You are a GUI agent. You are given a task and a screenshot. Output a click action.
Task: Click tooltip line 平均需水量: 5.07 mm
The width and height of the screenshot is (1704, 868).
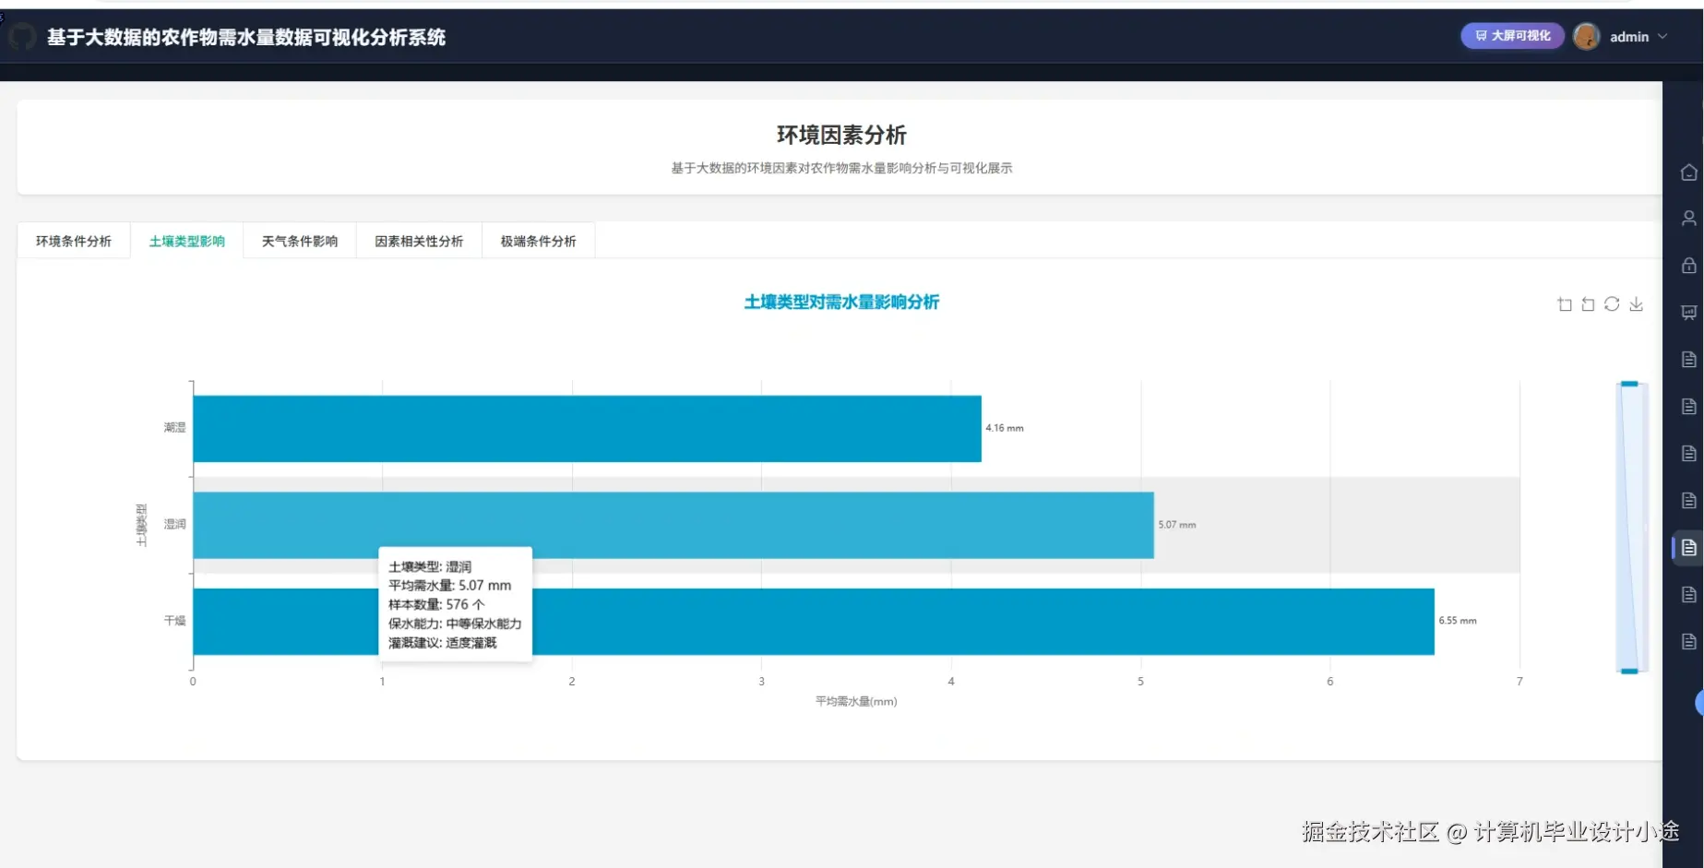tap(450, 586)
